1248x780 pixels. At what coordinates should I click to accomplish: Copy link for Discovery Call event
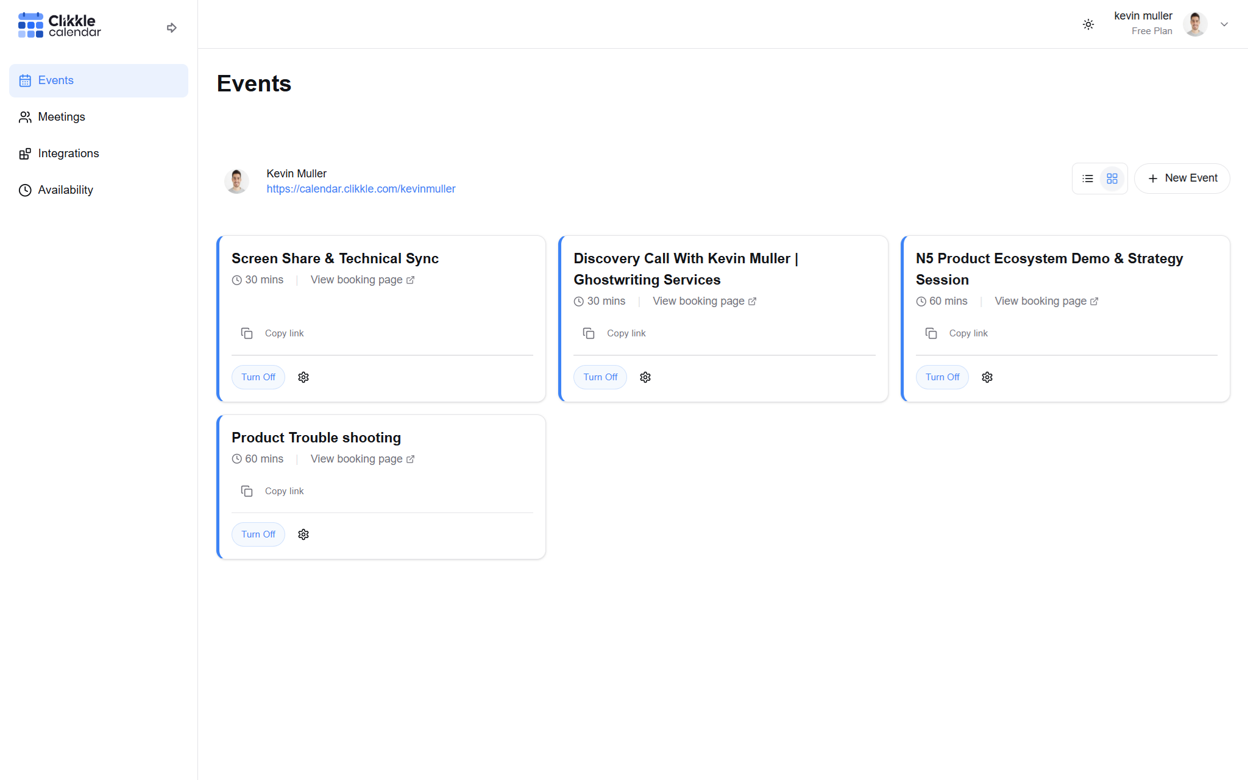click(x=626, y=333)
